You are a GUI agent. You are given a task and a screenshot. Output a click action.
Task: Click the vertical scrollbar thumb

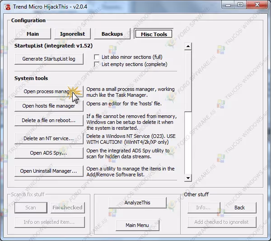[x=188, y=80]
